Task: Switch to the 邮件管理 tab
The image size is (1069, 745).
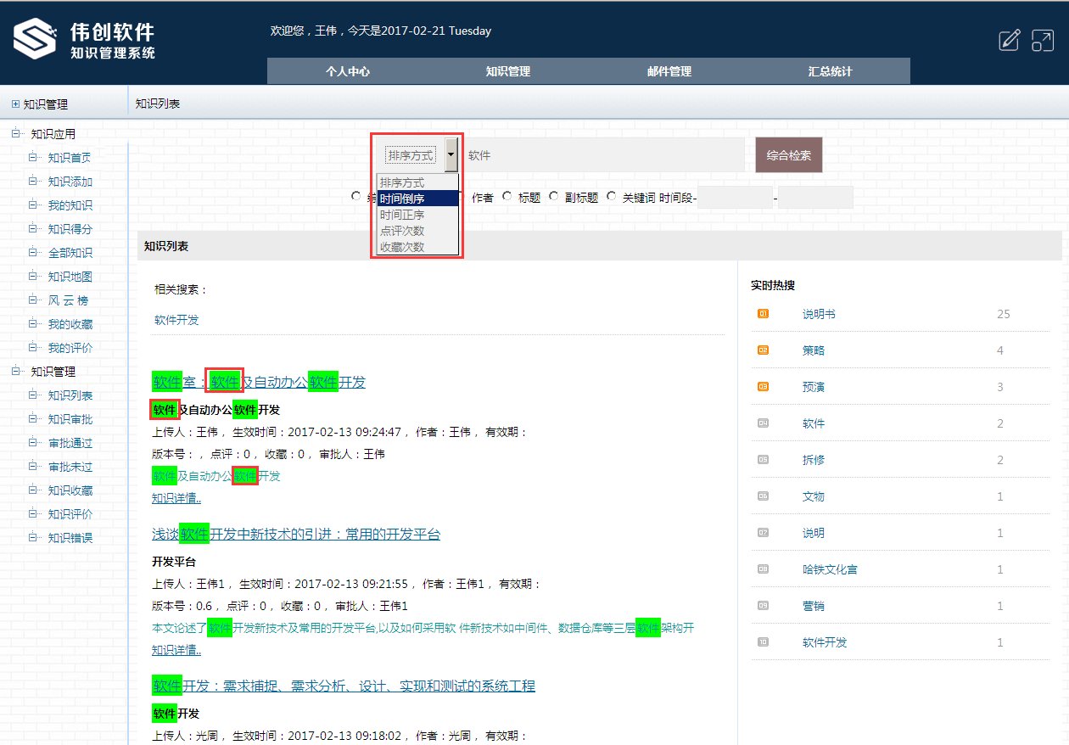Action: (669, 71)
